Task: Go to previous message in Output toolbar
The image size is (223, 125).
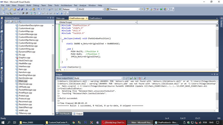Action: [x=131, y=78]
